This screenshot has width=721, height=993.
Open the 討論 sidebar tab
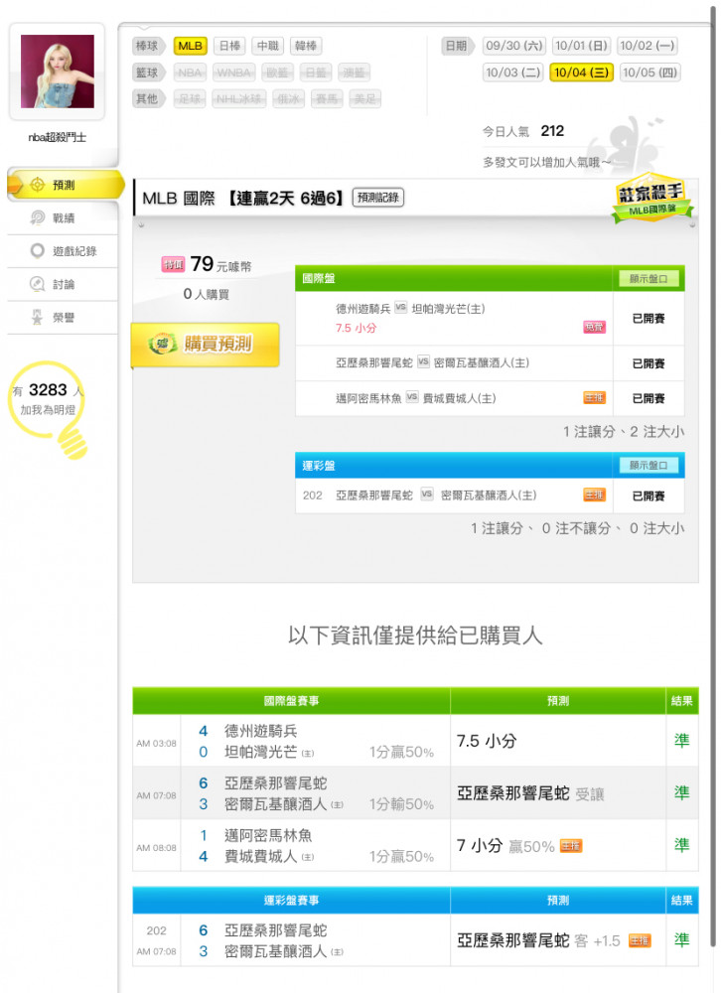point(64,284)
